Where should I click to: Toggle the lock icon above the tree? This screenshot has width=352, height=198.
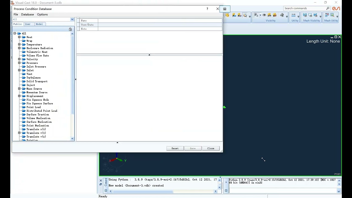70,29
